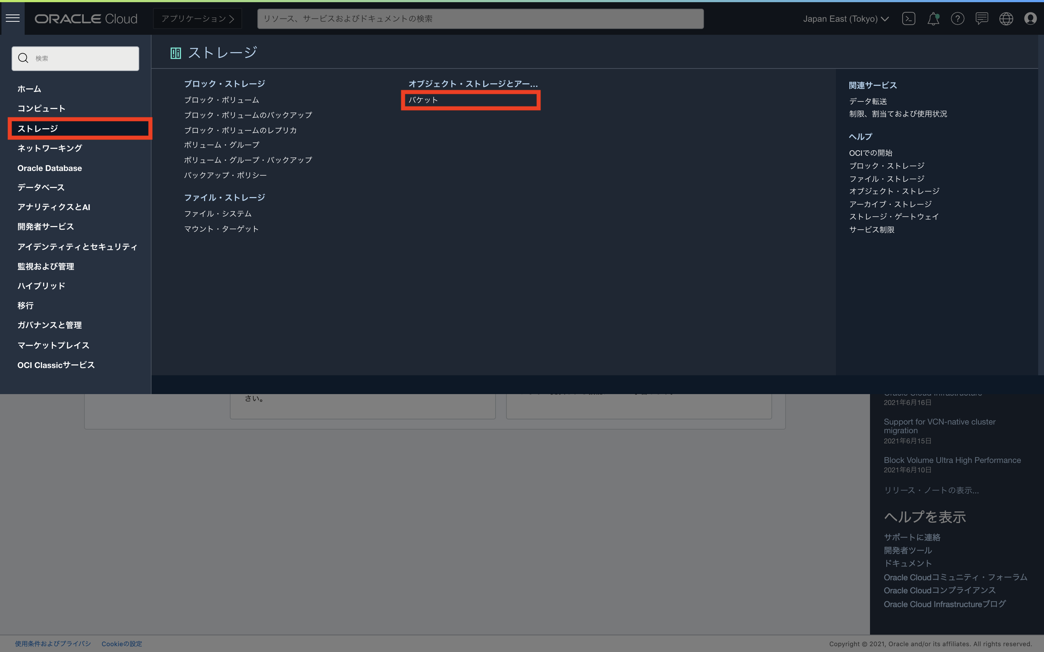Open データ転送 related service link

pos(867,101)
